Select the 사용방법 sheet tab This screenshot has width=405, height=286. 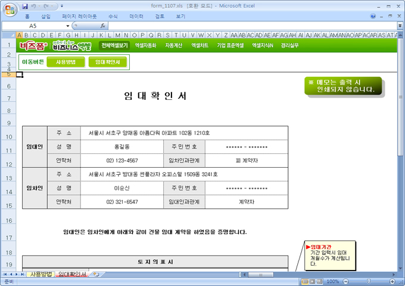tap(40, 274)
